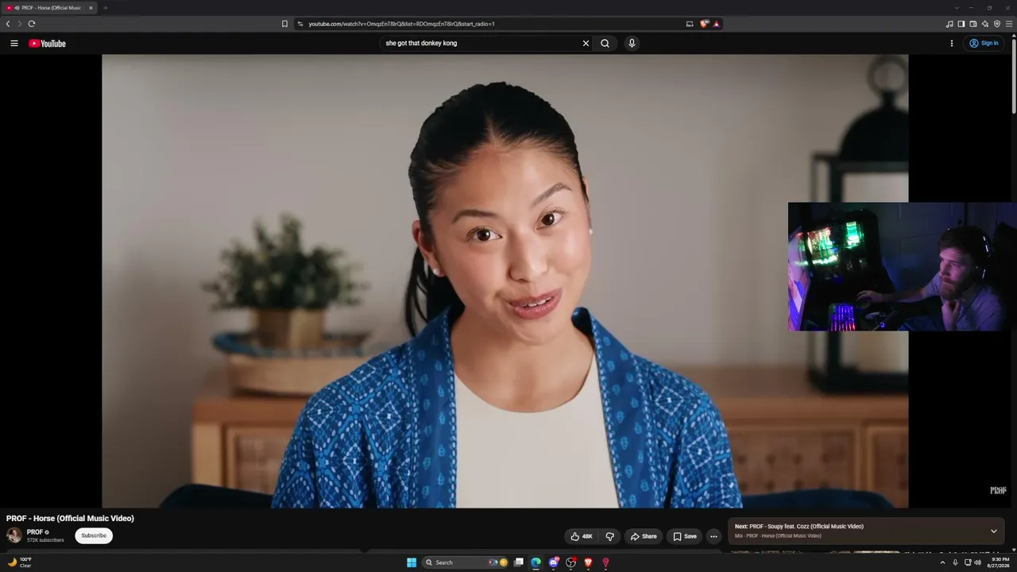
Task: Save the video to a playlist
Action: click(x=685, y=536)
